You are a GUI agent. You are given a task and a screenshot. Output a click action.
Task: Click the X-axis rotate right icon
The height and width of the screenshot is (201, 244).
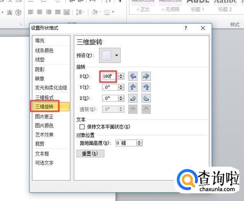click(x=146, y=76)
